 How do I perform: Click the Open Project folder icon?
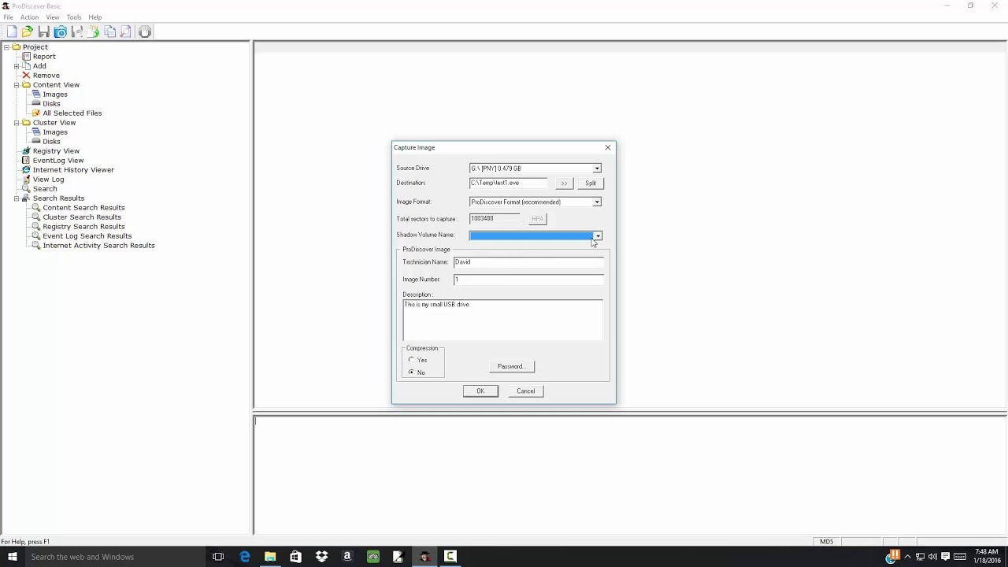pyautogui.click(x=28, y=31)
